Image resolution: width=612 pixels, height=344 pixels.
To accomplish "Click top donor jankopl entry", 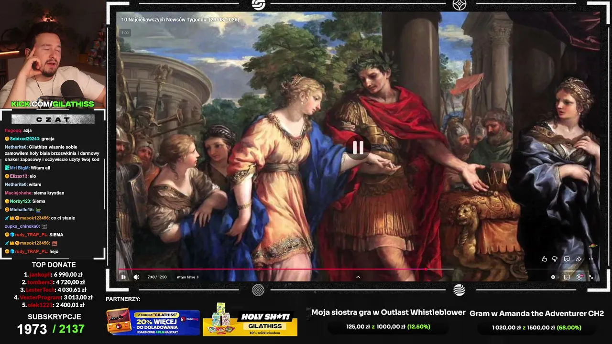I will click(54, 275).
